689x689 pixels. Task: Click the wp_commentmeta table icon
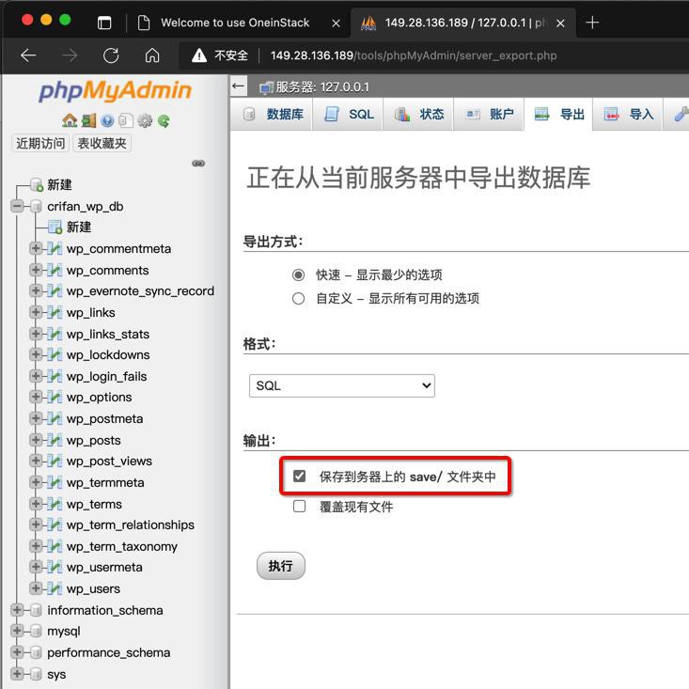[x=55, y=249]
